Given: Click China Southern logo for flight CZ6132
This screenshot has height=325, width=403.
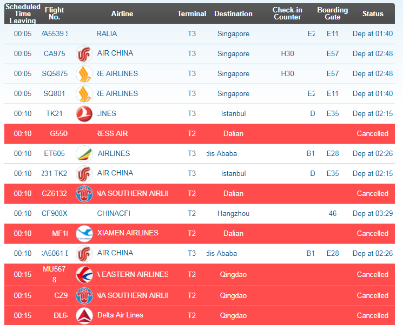Looking at the screenshot, I should (x=84, y=194).
